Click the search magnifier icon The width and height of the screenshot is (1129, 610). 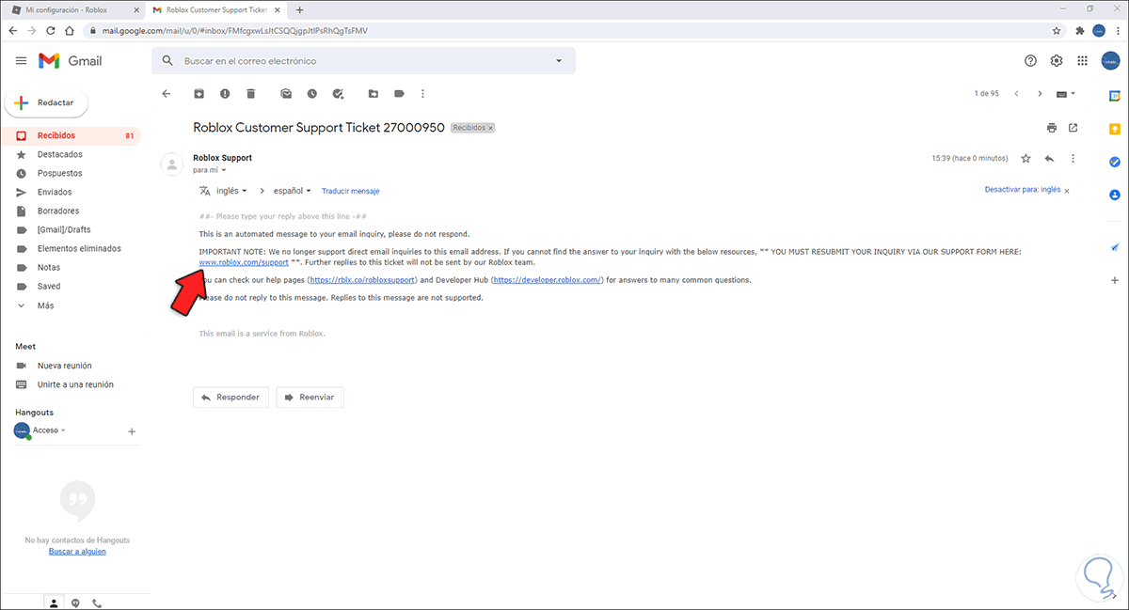point(167,61)
